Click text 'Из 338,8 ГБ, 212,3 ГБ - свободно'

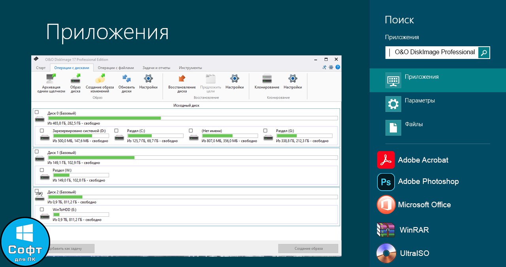(x=302, y=141)
